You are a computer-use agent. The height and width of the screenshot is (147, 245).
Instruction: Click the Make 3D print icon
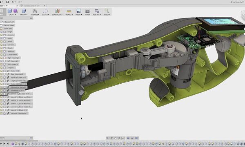click(x=87, y=11)
